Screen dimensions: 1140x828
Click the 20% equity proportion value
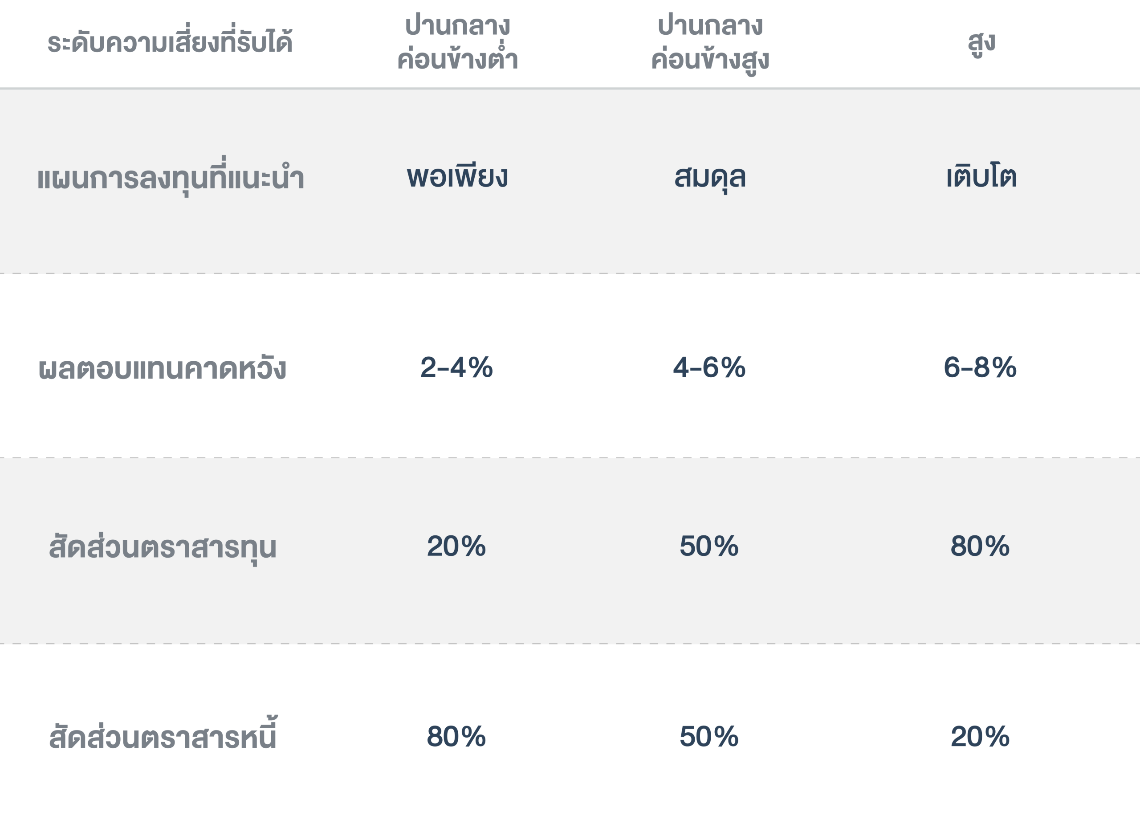click(456, 547)
